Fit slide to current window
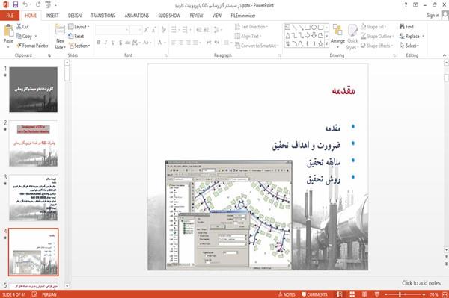The width and height of the screenshot is (449, 298). tap(445, 294)
